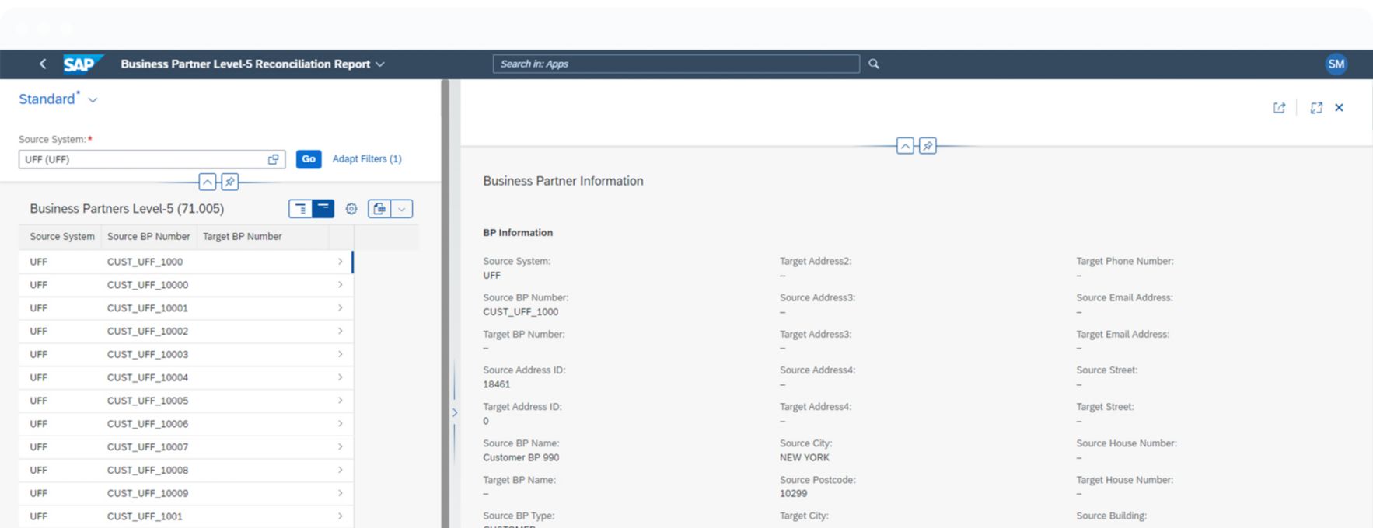Expand the Standard variant dropdown
This screenshot has width=1373, height=528.
[x=93, y=100]
